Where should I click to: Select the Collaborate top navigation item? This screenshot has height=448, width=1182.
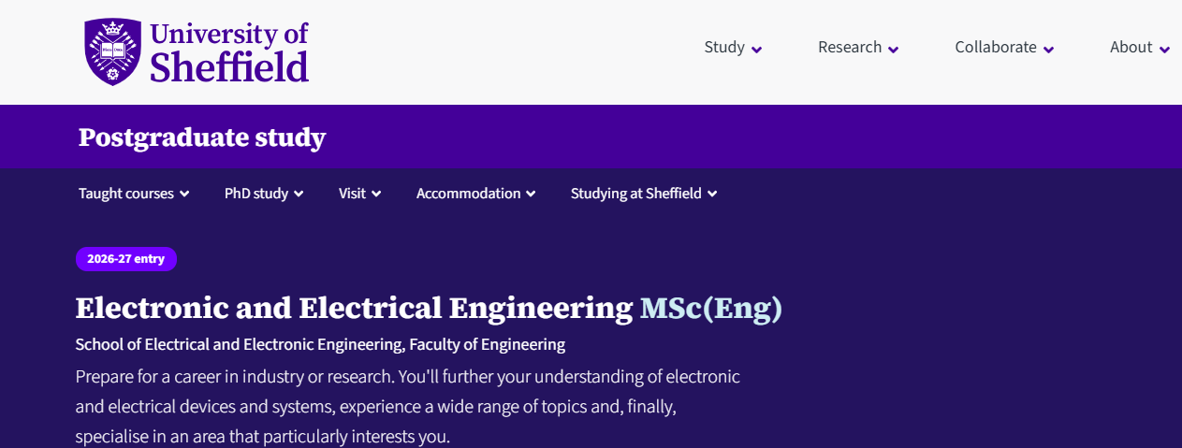tap(996, 47)
